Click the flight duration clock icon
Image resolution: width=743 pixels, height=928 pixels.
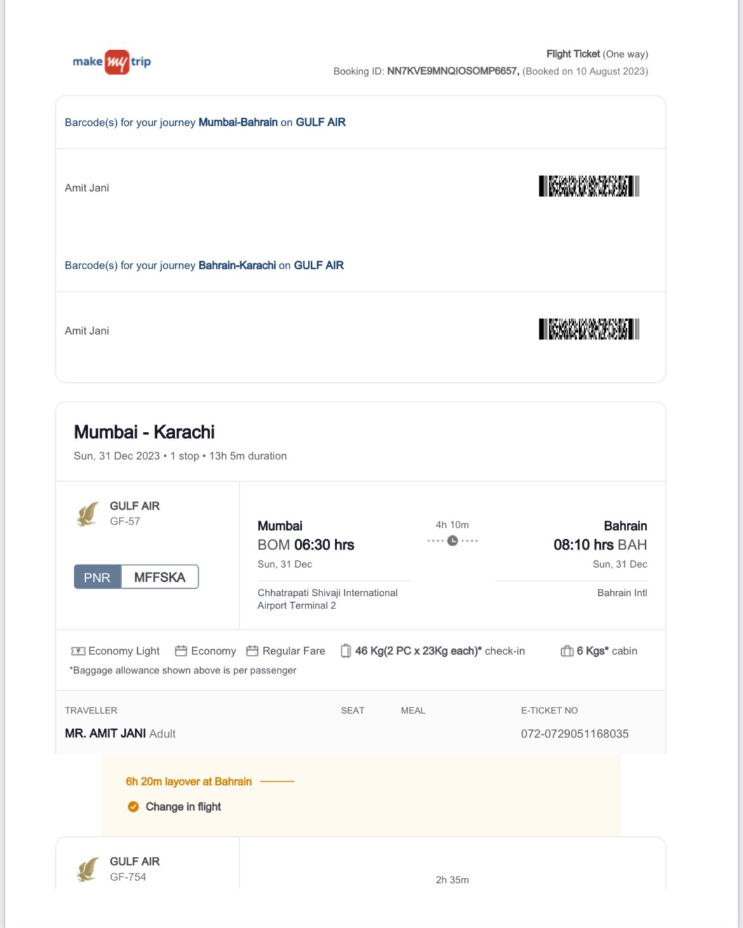coord(452,541)
